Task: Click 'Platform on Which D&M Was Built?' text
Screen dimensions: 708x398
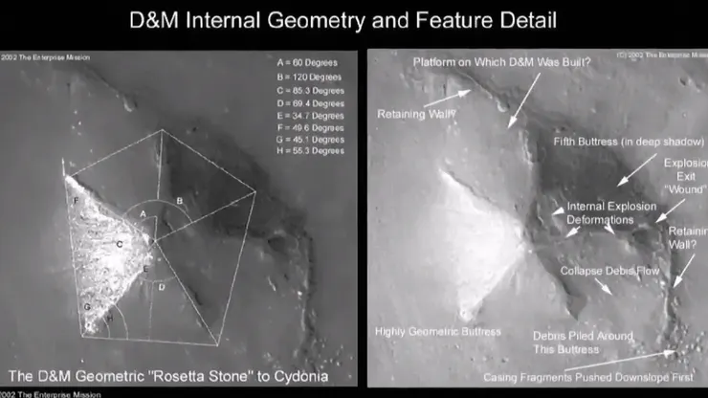Action: (501, 62)
